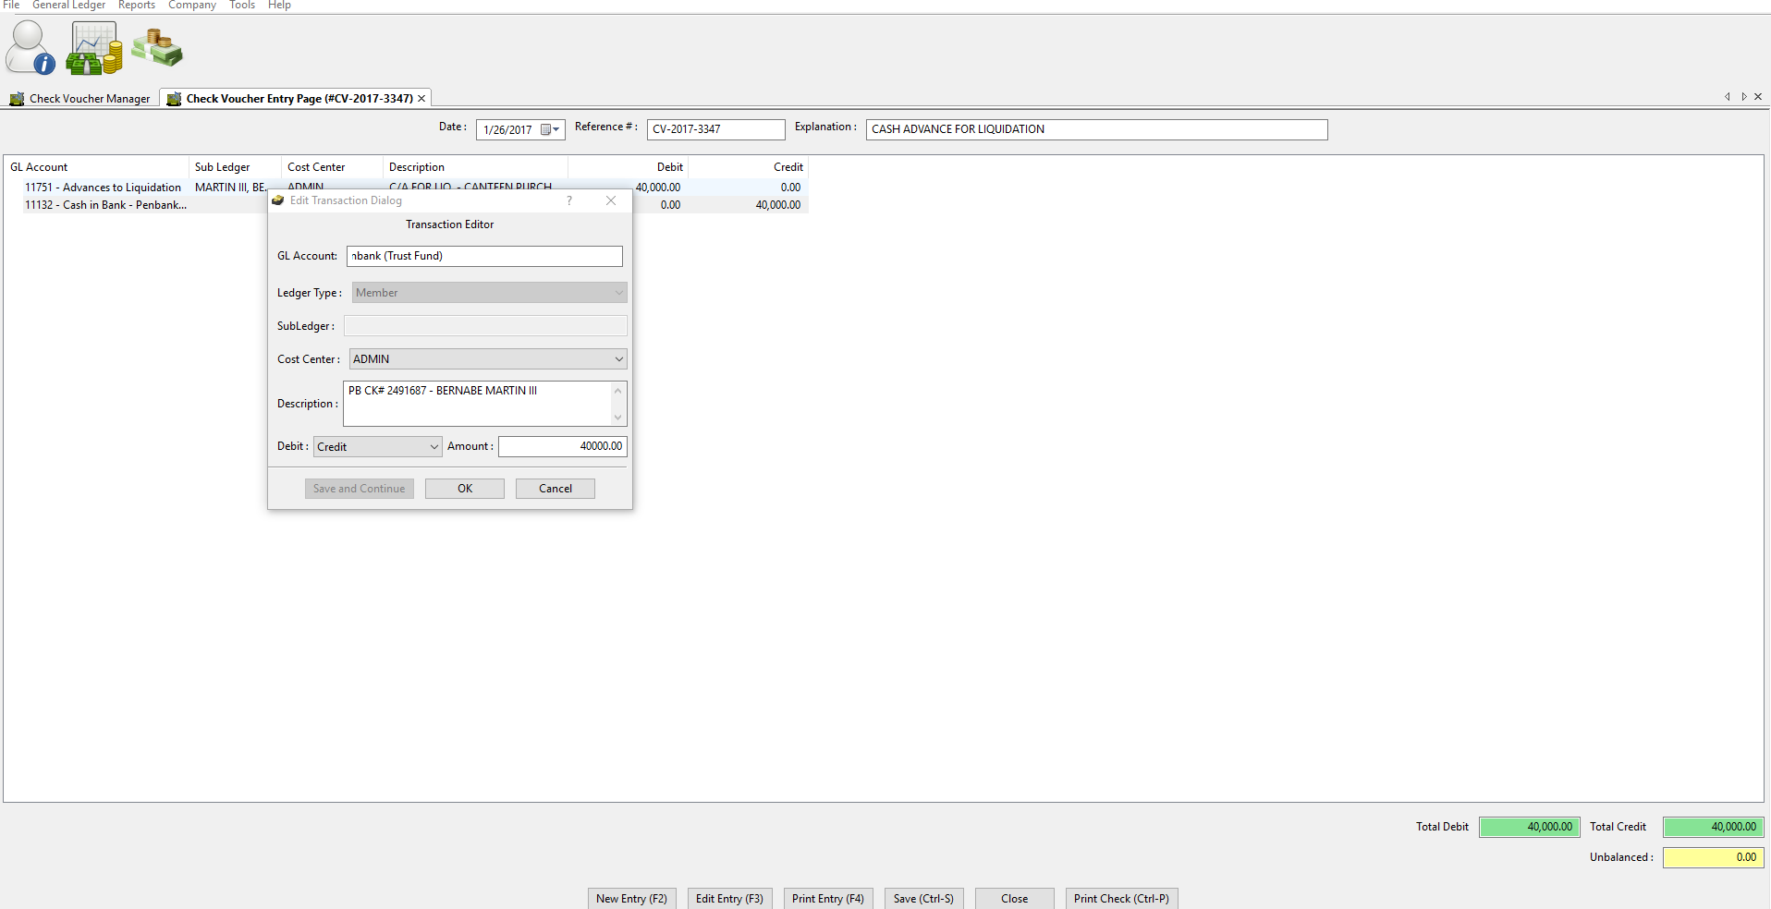Click Print Entry (F4) button
Image resolution: width=1771 pixels, height=909 pixels.
[828, 899]
